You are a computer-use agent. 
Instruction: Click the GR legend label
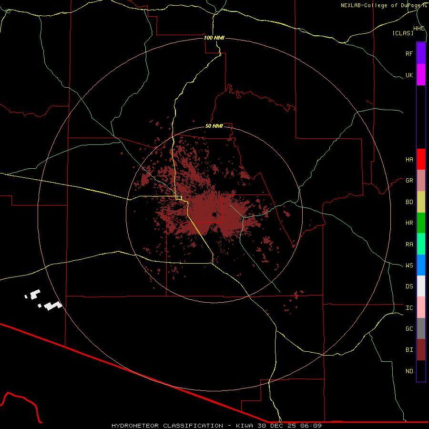409,181
